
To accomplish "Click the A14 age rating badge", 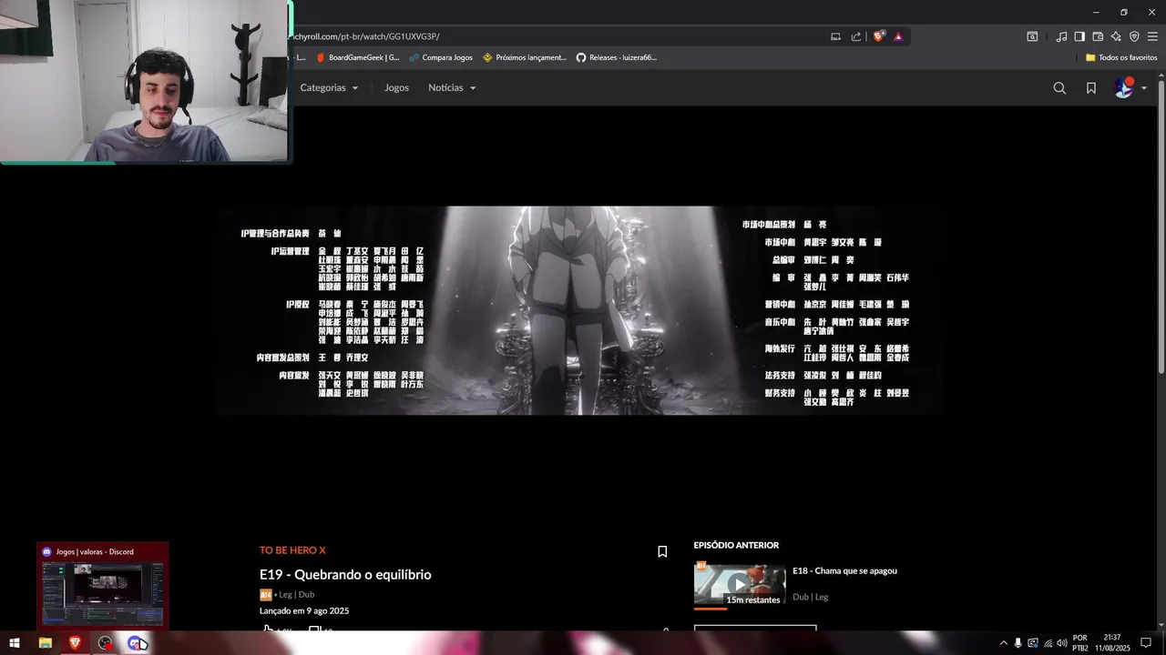I will [266, 595].
